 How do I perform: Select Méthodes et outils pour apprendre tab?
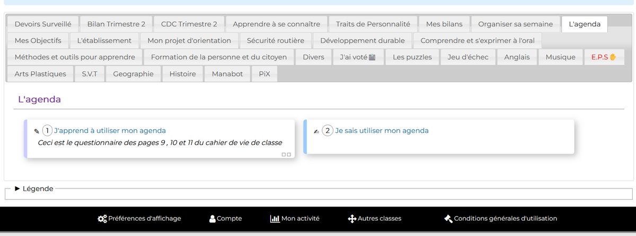click(x=75, y=57)
